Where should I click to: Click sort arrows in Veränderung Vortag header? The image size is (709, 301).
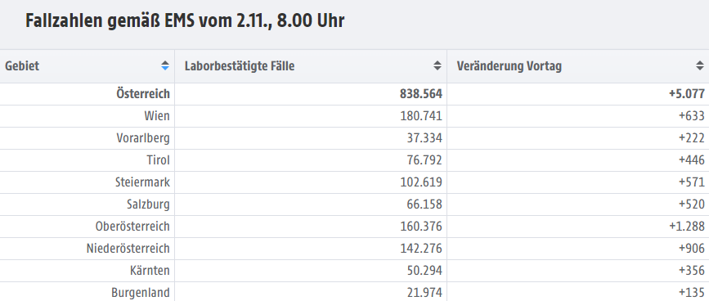[x=700, y=66]
